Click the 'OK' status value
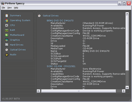This screenshot has height=102, width=132. (84, 64)
